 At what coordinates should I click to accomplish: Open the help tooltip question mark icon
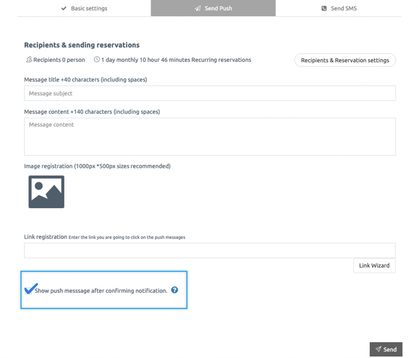[174, 290]
